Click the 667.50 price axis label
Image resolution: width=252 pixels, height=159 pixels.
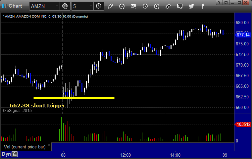[242, 76]
